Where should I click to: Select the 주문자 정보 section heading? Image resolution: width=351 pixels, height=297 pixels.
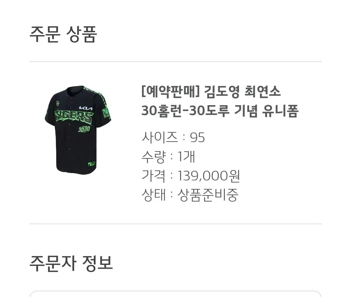[71, 263]
